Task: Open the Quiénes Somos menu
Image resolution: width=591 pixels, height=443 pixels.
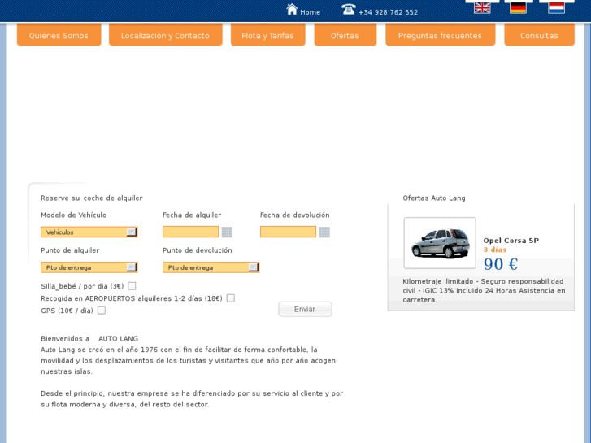Action: point(59,35)
